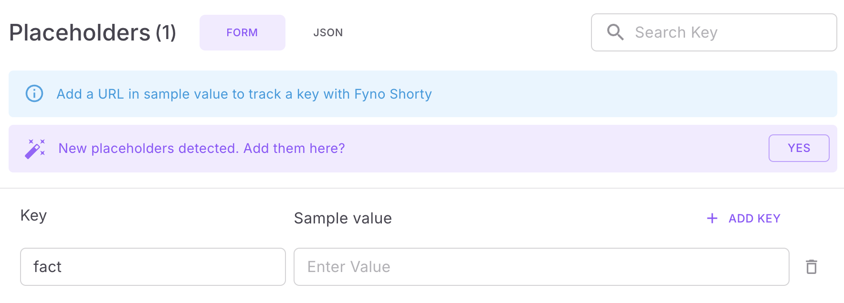Image resolution: width=844 pixels, height=303 pixels.
Task: Click into the fact key input
Action: [153, 267]
